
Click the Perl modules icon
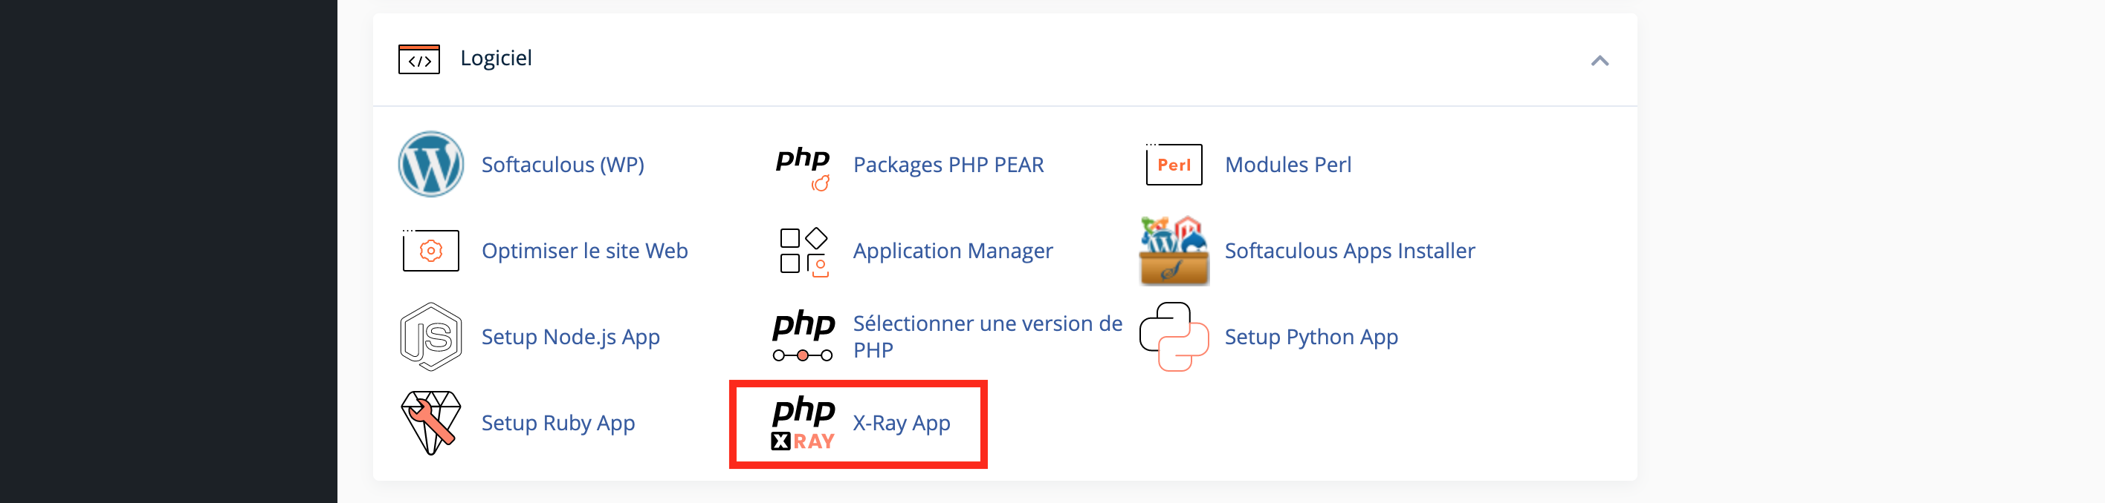[x=1174, y=165]
